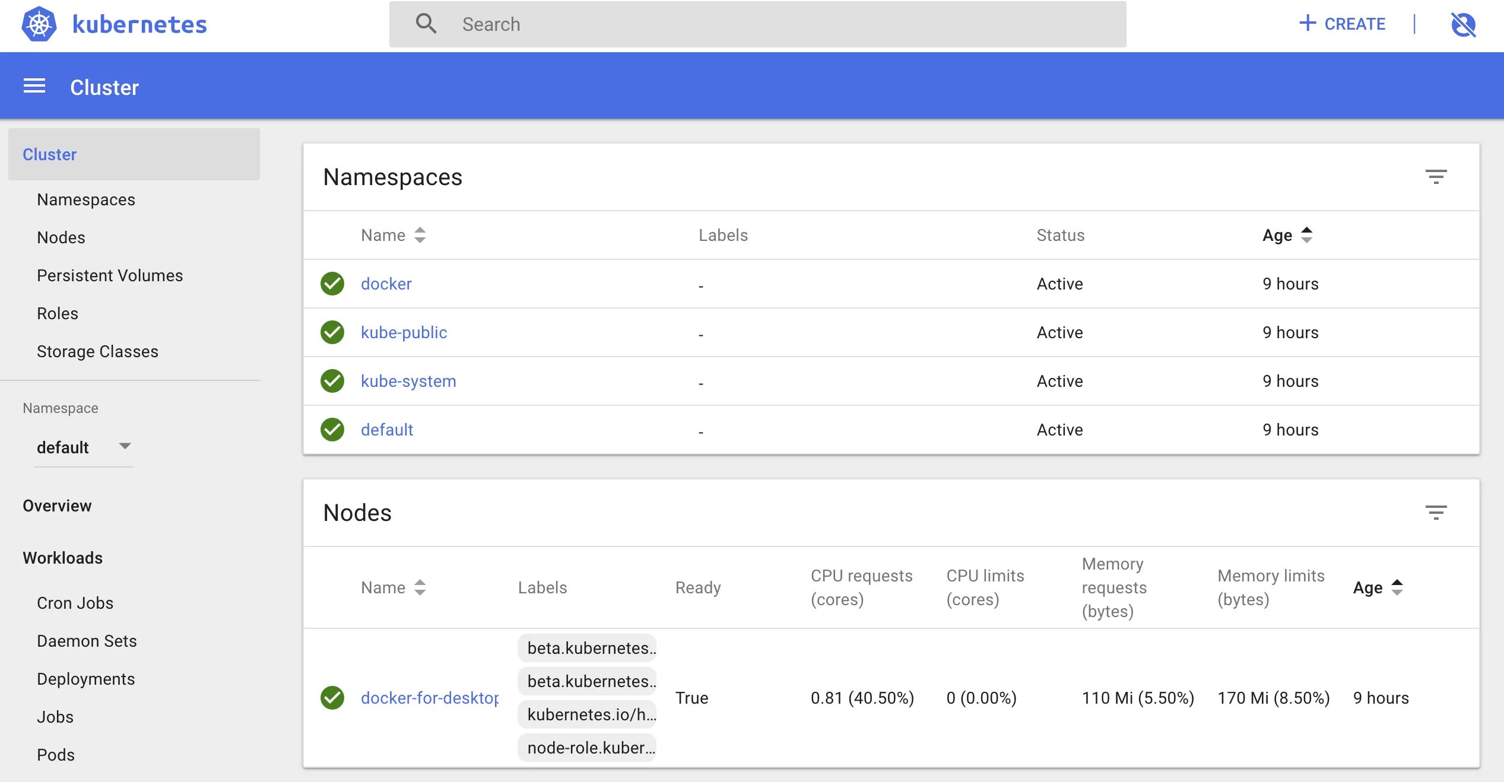Click the Memory limits (bytes) column header
The width and height of the screenshot is (1504, 782).
1271,587
